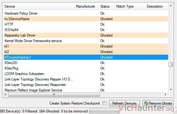The width and height of the screenshot is (177, 114).
Task: Select Link-Layer Topology Discovery Mapper I/O row
Action: [x=86, y=79]
